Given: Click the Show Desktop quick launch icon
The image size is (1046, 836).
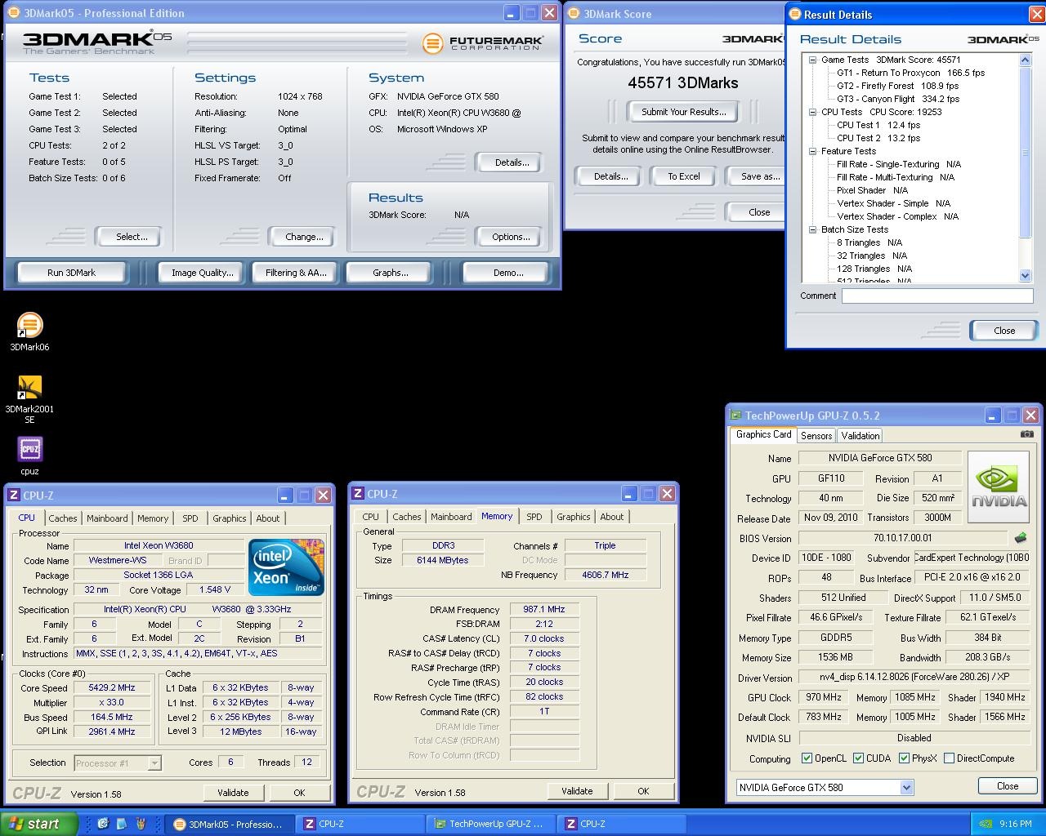Looking at the screenshot, I should click(122, 824).
